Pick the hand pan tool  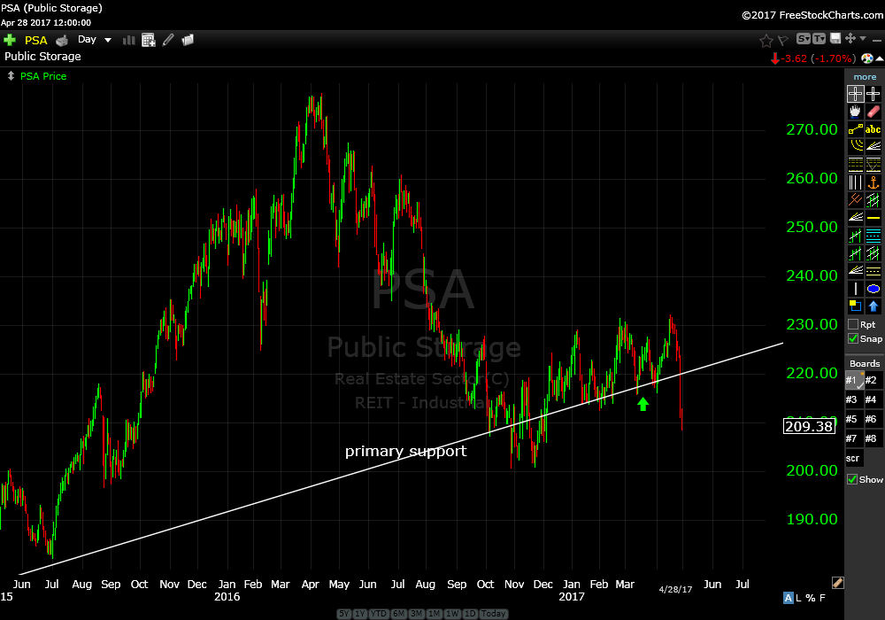[x=855, y=112]
